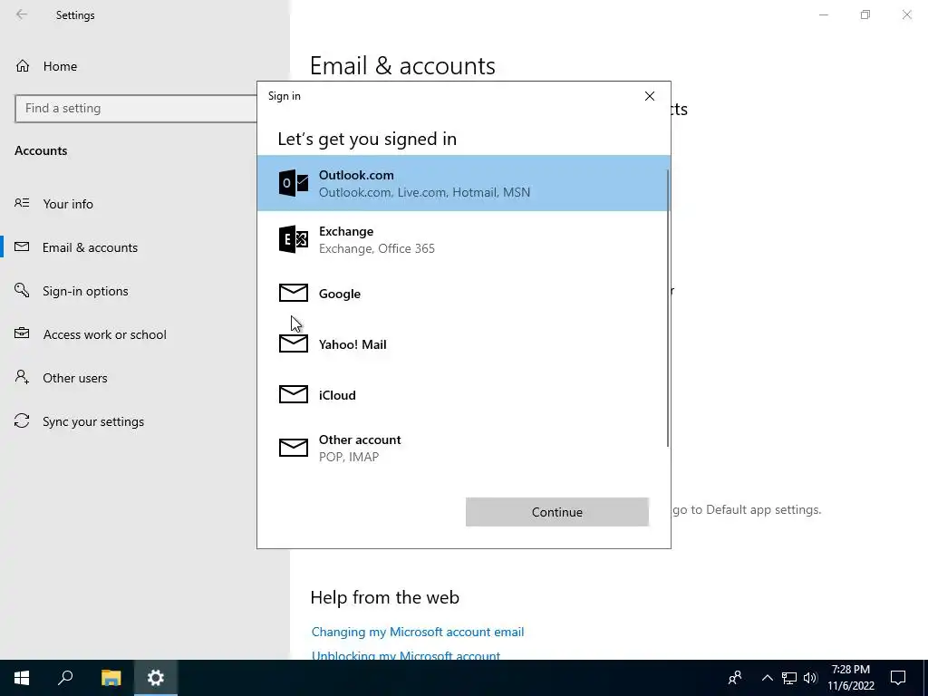This screenshot has height=696, width=928.
Task: Choose Outlook.com account type
Action: click(x=462, y=183)
